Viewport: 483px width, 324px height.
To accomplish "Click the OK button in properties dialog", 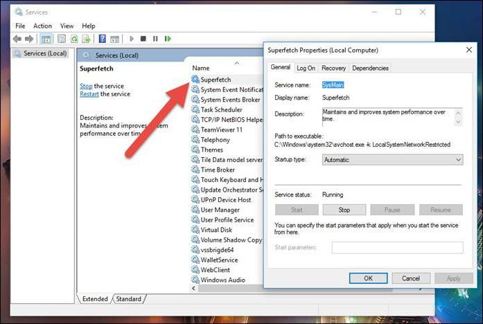I will click(x=367, y=278).
